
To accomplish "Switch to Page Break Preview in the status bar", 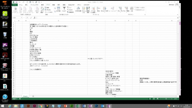I will click(x=158, y=99).
